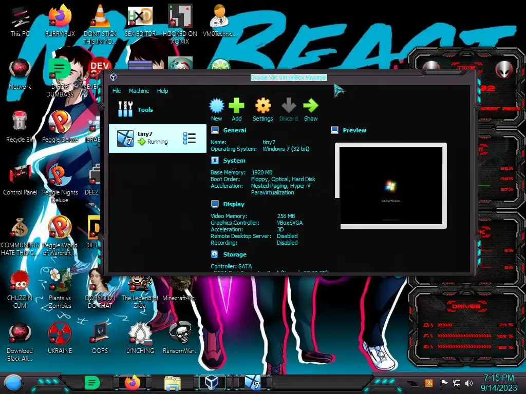Click the green chat taskbar icon
This screenshot has height=394, width=526.
tap(92, 383)
